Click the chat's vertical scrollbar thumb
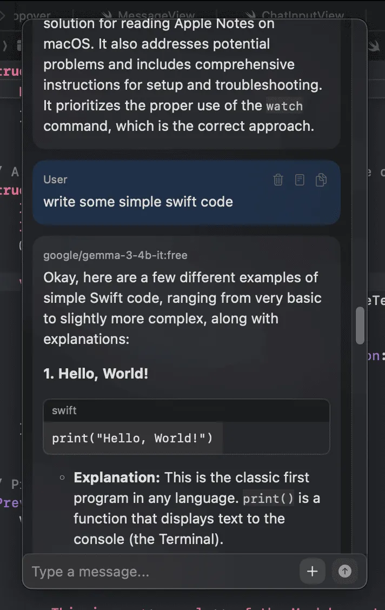The width and height of the screenshot is (385, 610). pos(360,326)
